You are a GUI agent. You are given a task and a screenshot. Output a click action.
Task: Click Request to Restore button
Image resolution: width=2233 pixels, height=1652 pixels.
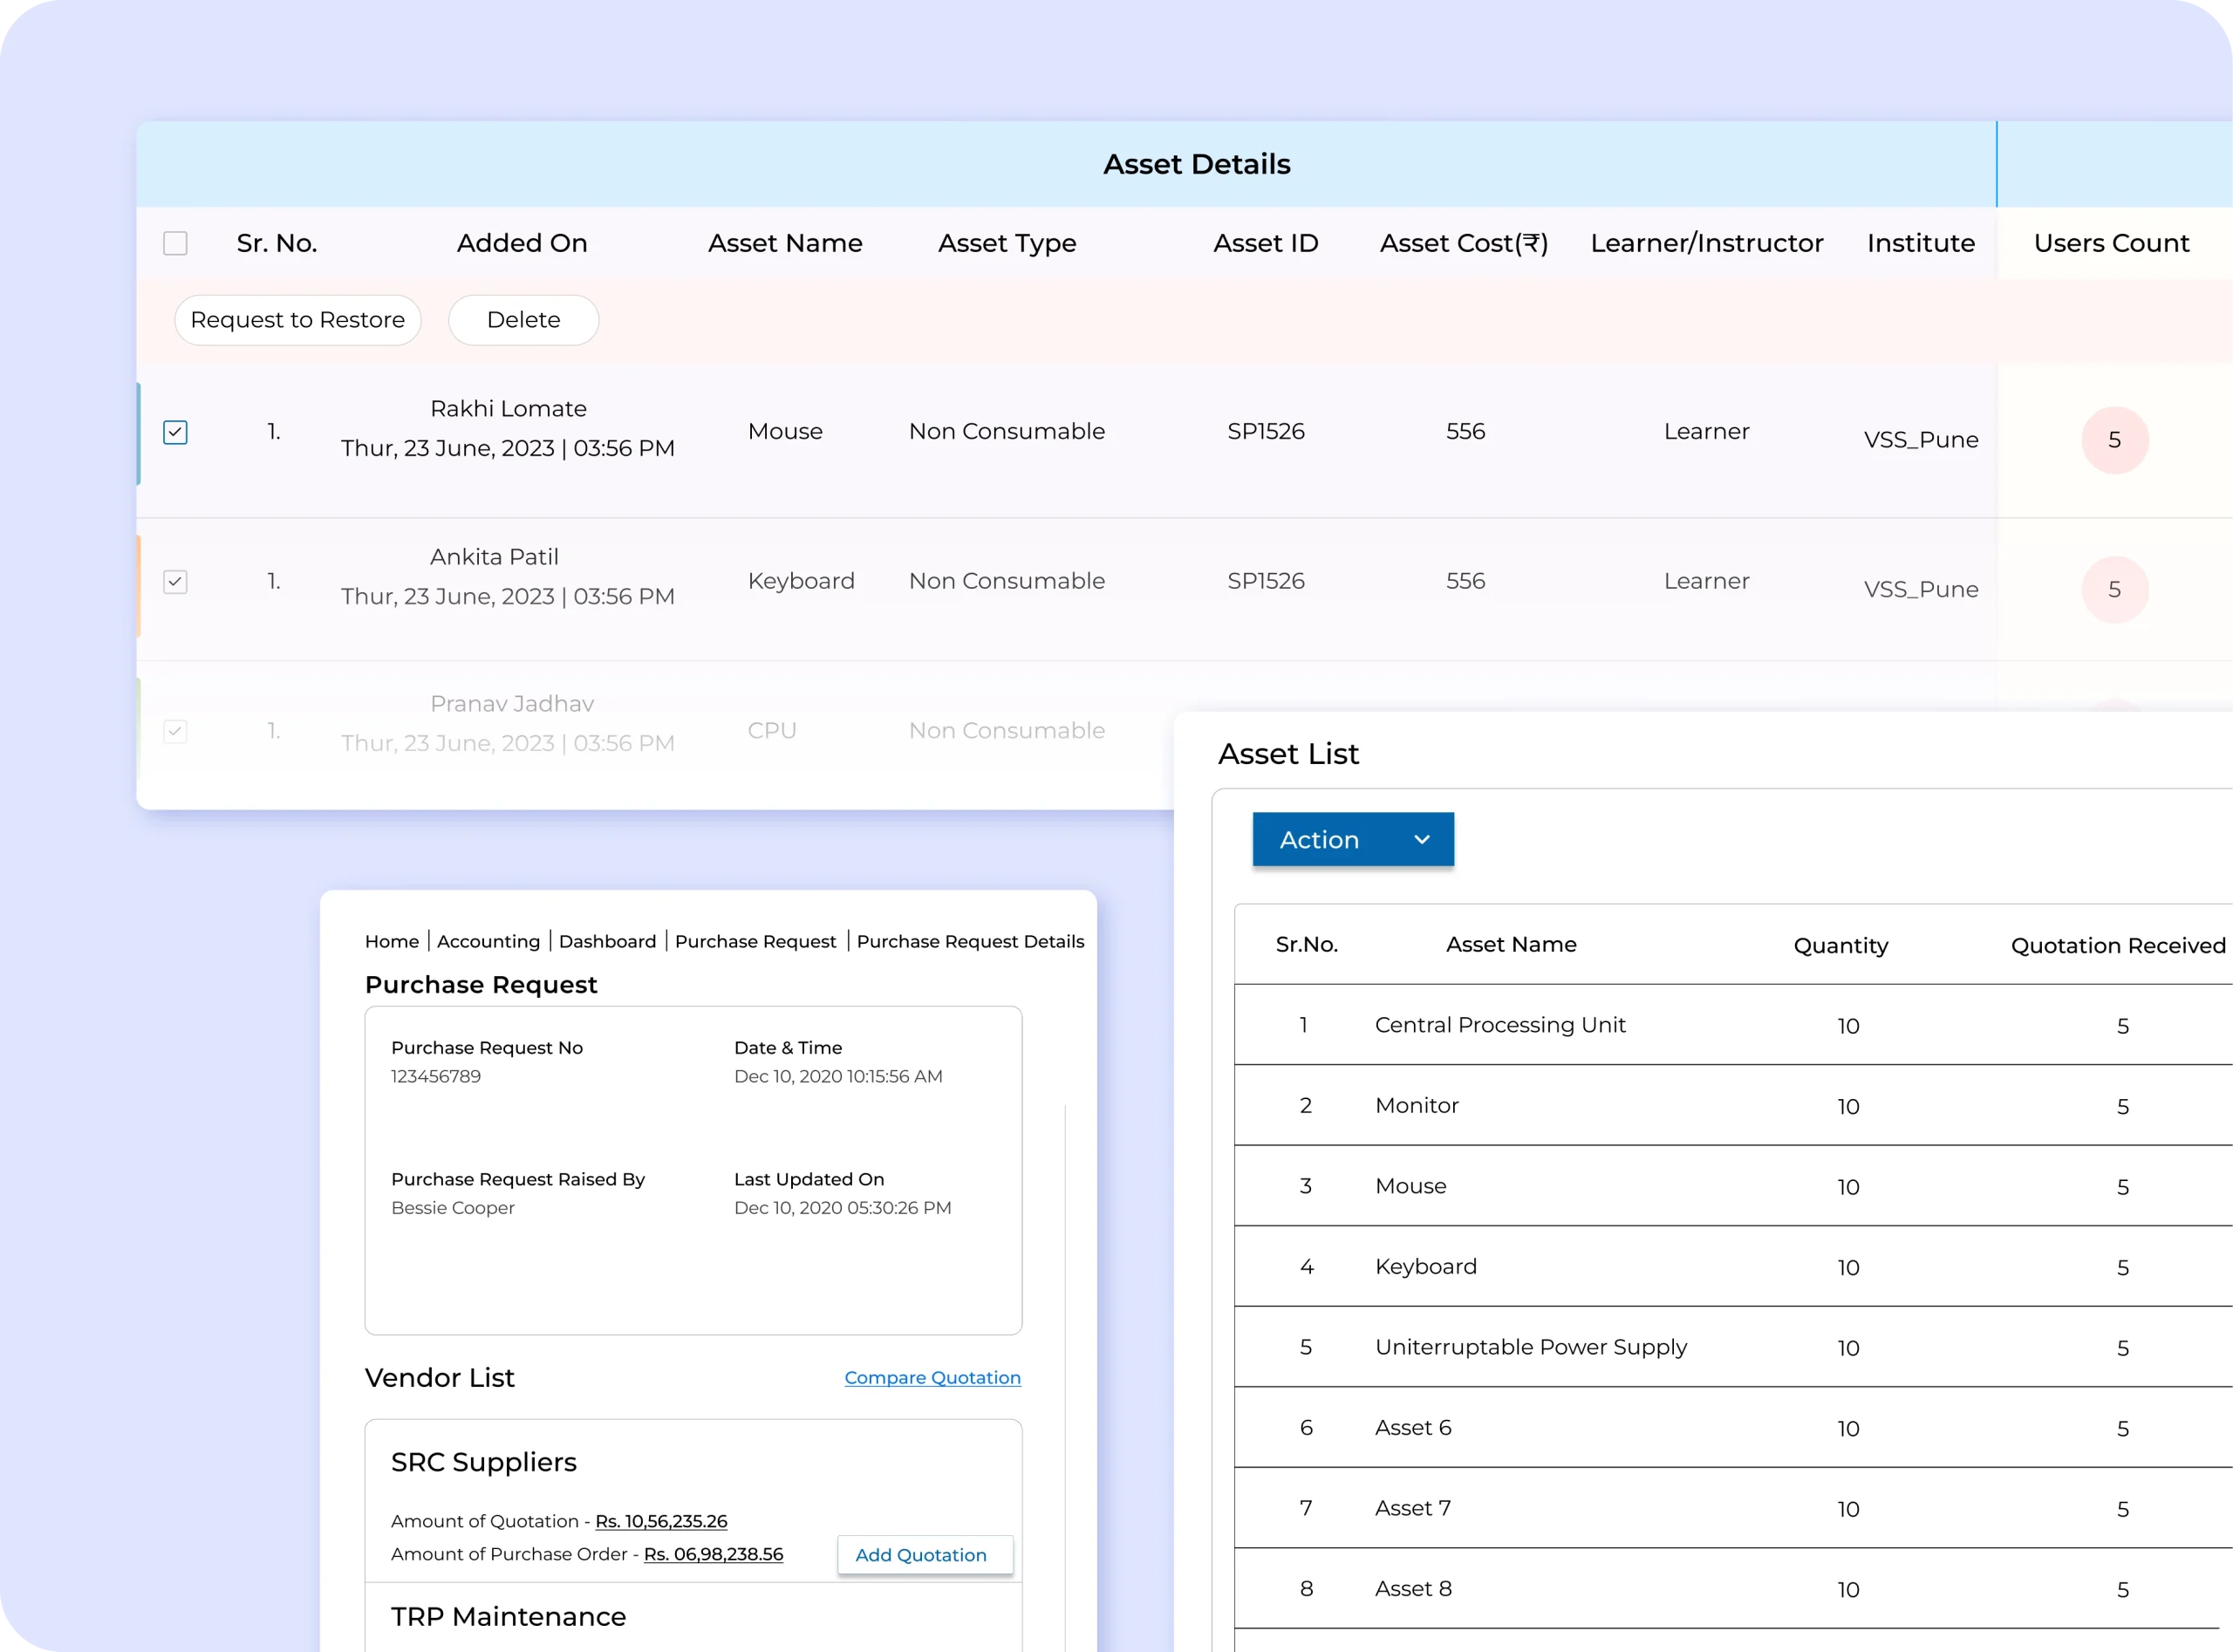click(297, 320)
